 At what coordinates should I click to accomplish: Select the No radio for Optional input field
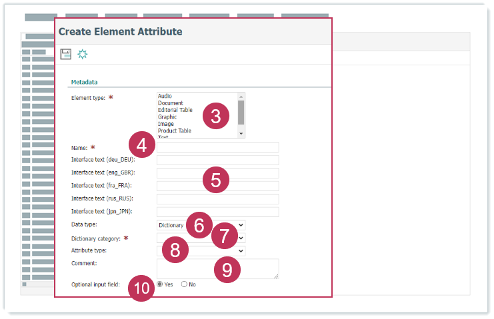[184, 284]
